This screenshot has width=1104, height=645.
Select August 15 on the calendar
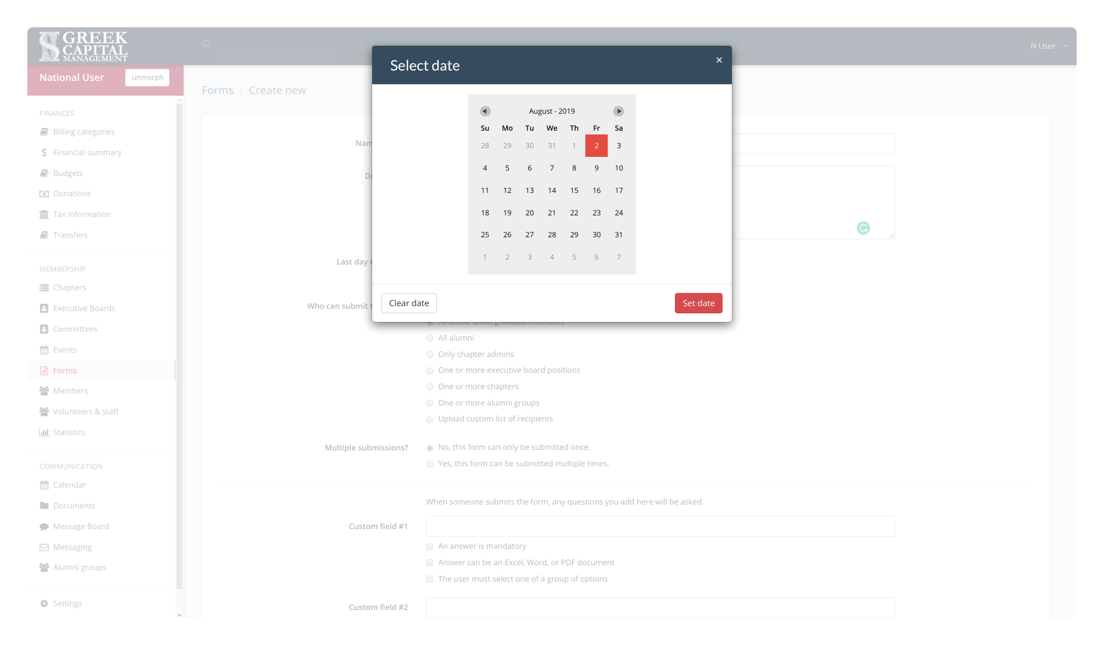(x=574, y=190)
